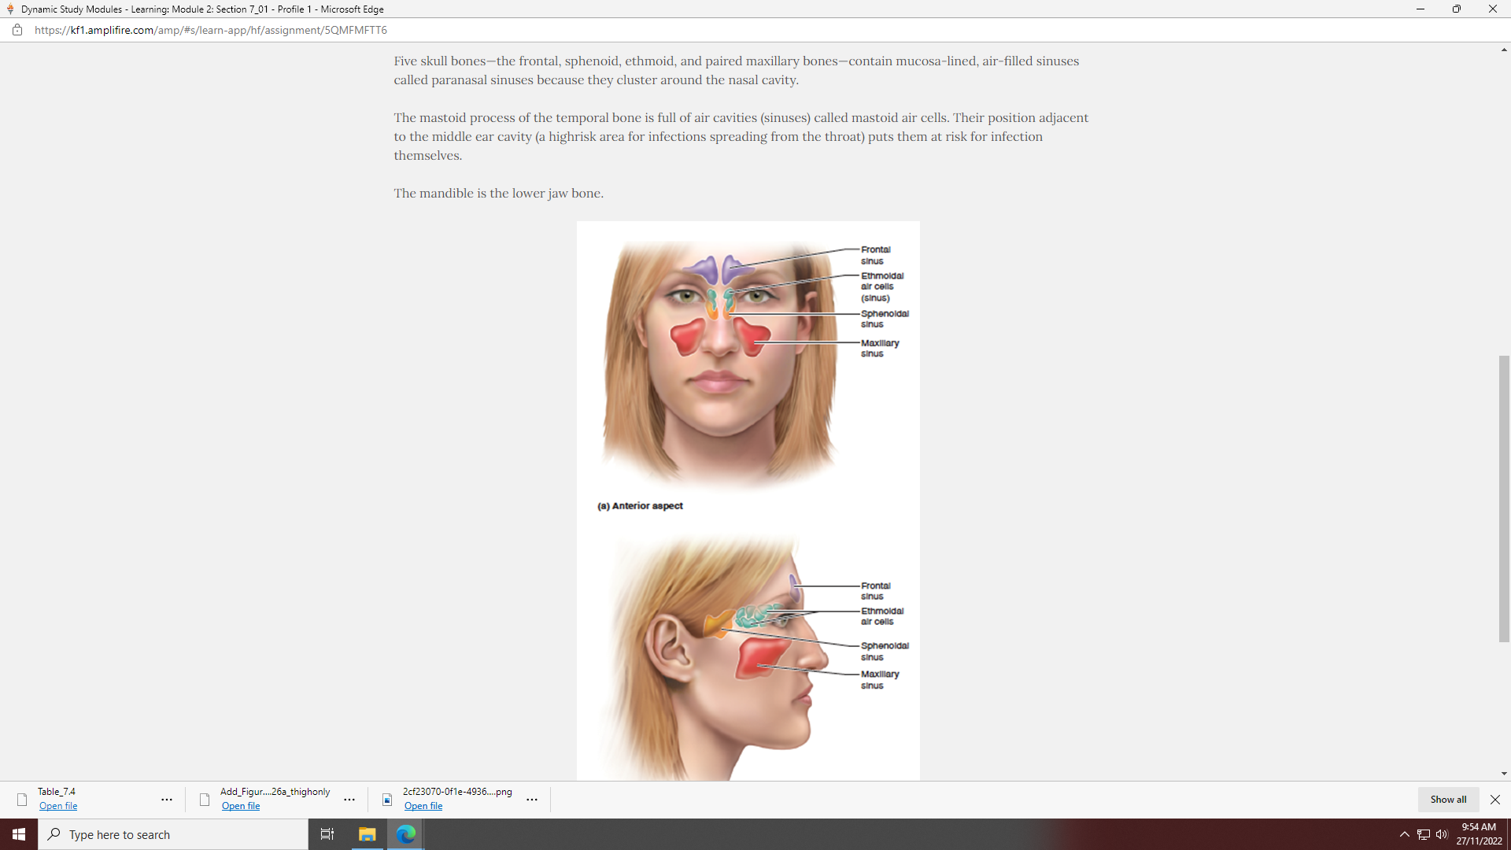Screen dimensions: 1511x850
Task: Click the 2cf23070 png file icon
Action: coord(387,800)
